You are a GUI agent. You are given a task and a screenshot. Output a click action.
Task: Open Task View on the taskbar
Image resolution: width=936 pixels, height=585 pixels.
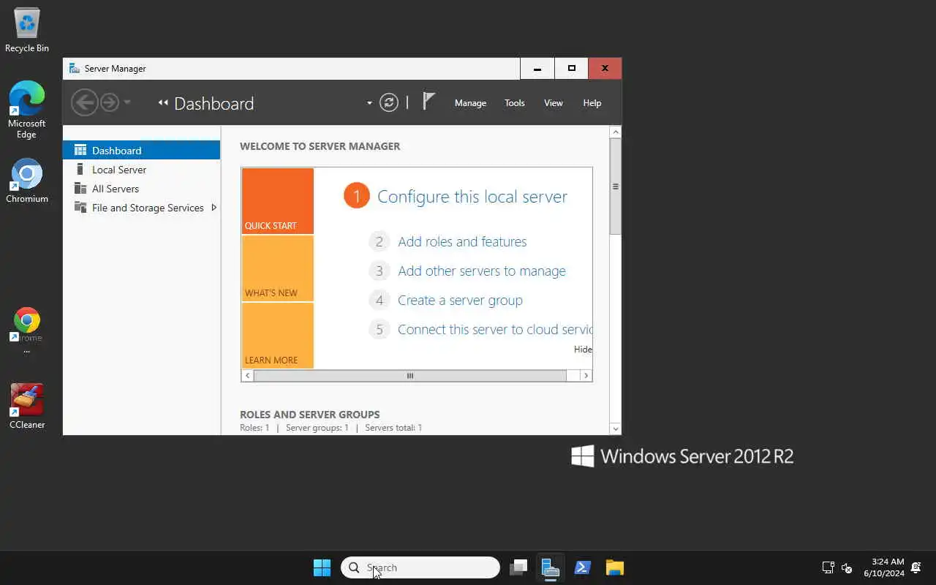[518, 567]
